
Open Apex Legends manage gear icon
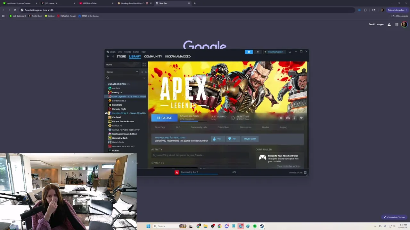pyautogui.click(x=281, y=118)
